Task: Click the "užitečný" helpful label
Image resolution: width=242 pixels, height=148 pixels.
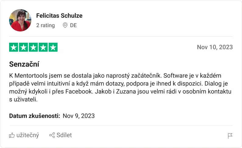Action: [x=27, y=135]
